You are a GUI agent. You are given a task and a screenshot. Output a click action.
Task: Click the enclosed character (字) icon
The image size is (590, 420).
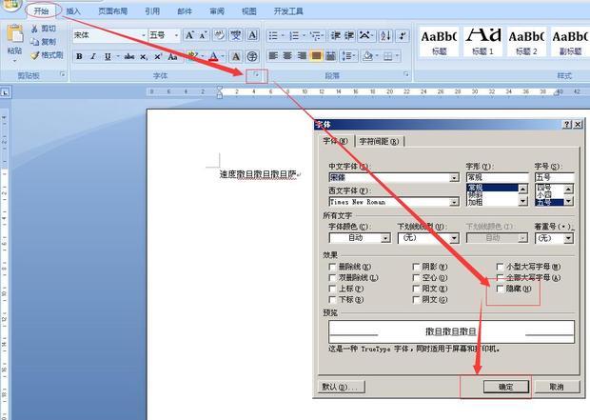click(252, 56)
